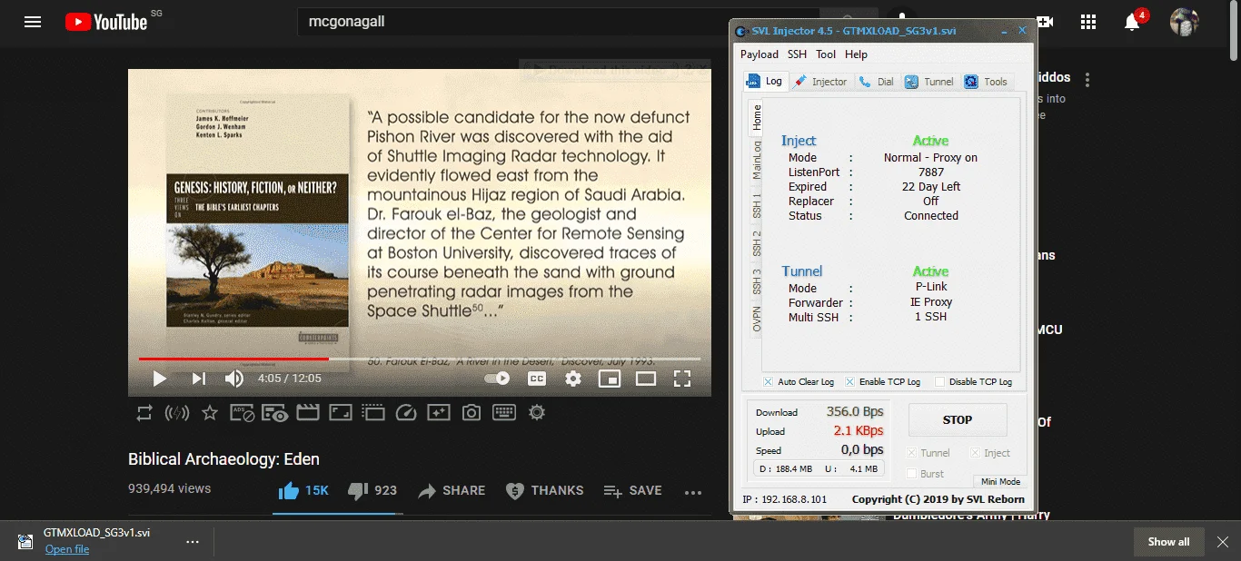Click the dotted pop-out window icon
Viewport: 1241px width, 561px height.
(x=373, y=413)
